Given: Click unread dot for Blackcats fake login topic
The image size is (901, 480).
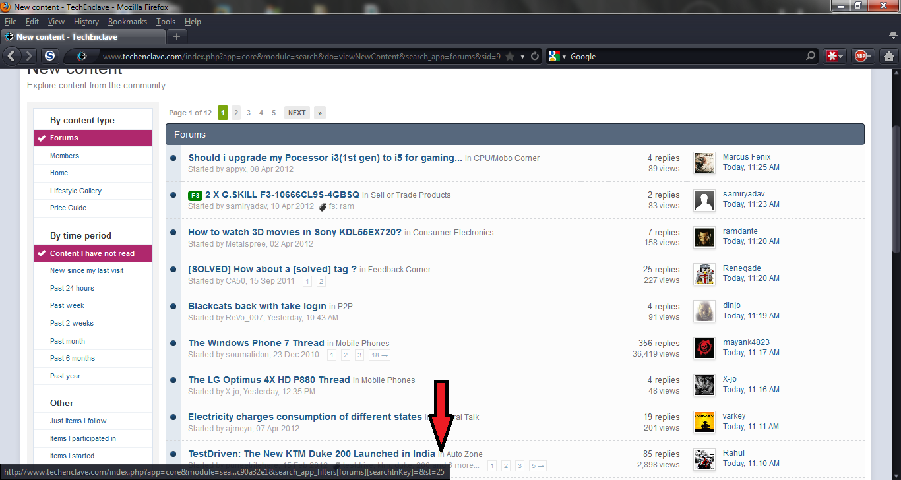Looking at the screenshot, I should 173,307.
